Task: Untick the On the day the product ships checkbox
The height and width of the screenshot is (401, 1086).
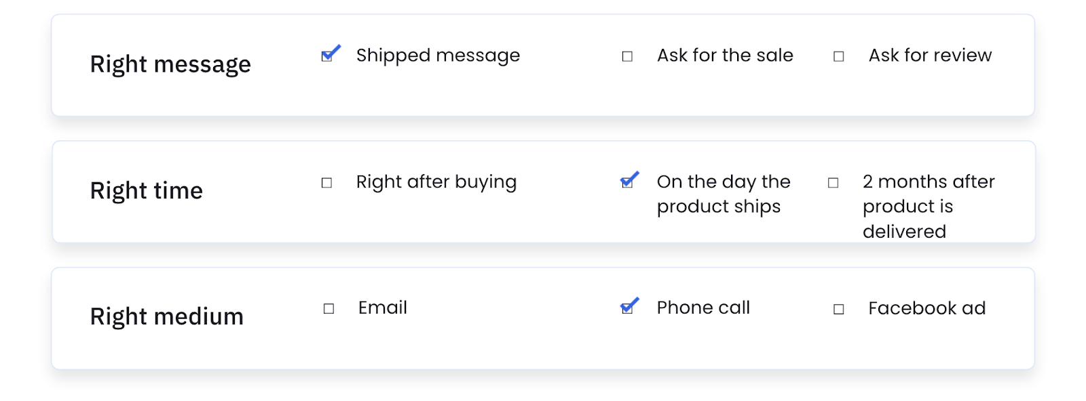Action: [627, 183]
